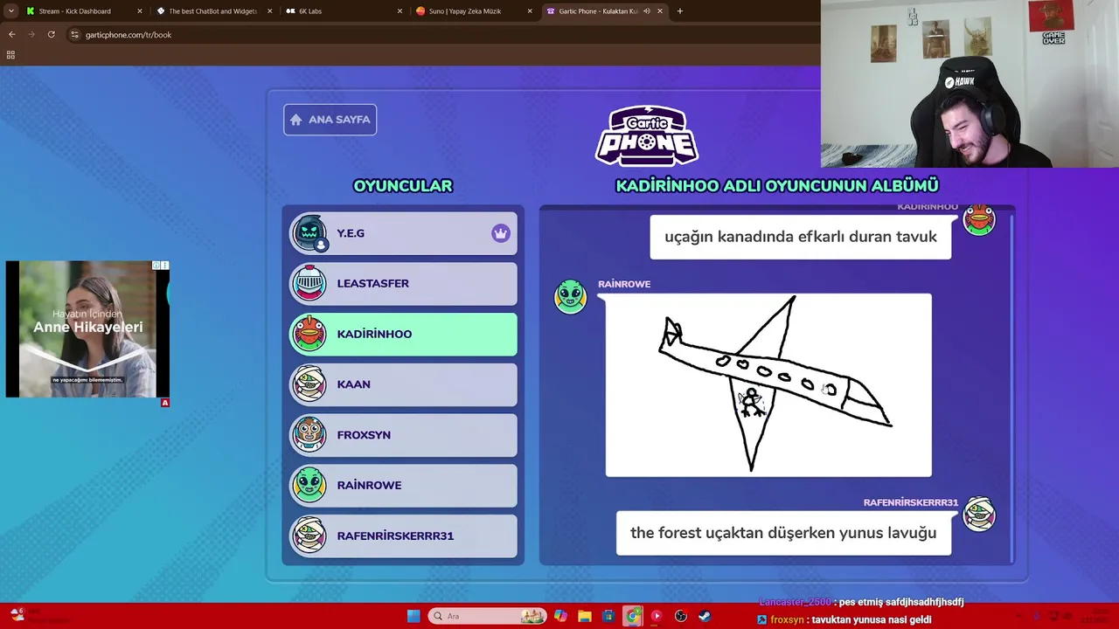Open LEASTASFER's album row
Image resolution: width=1119 pixels, height=629 pixels.
pyautogui.click(x=403, y=284)
